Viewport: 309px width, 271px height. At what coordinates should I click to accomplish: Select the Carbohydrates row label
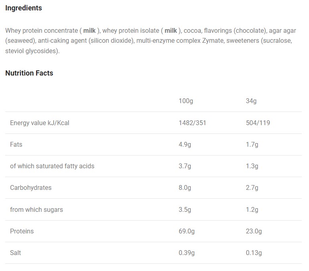point(31,187)
